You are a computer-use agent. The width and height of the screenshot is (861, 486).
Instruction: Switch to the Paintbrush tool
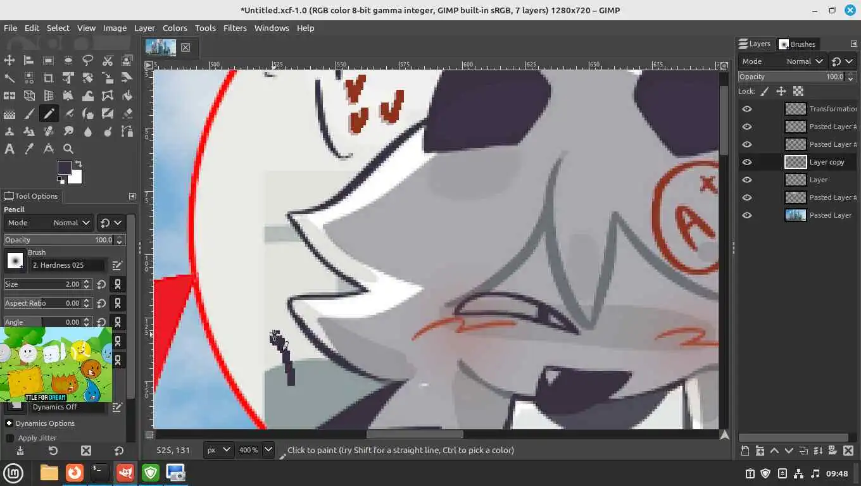pyautogui.click(x=28, y=113)
